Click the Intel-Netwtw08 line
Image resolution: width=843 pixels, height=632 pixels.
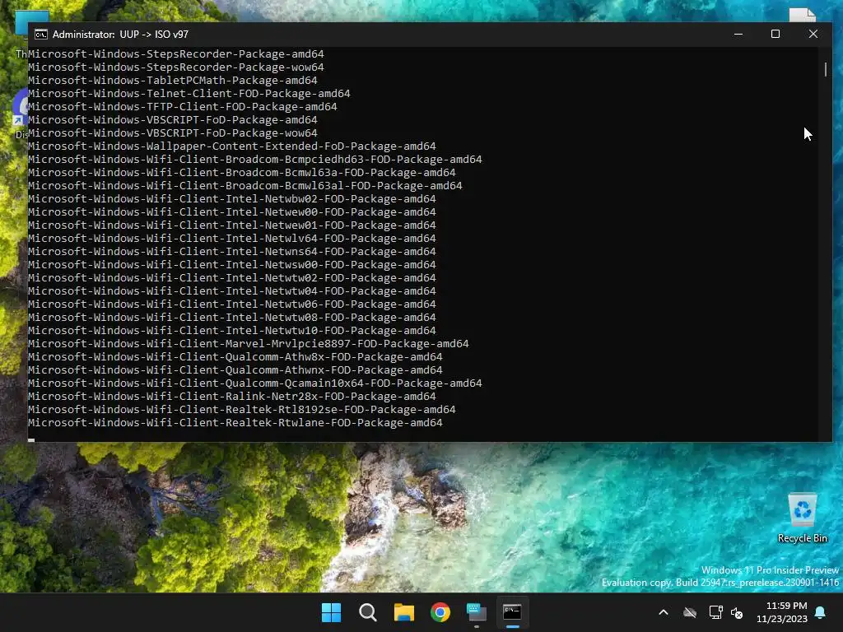click(x=232, y=317)
